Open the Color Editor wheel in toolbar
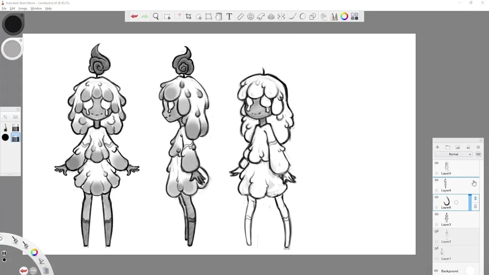The height and width of the screenshot is (275, 489). [x=344, y=16]
